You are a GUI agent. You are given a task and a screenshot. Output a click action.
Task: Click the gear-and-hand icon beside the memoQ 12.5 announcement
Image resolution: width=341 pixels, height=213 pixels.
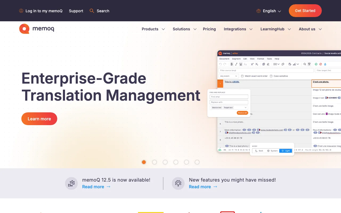(x=71, y=183)
